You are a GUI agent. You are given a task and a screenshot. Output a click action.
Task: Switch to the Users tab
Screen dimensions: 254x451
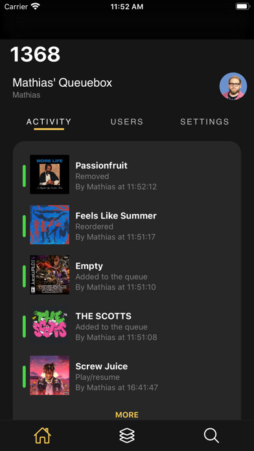click(127, 122)
